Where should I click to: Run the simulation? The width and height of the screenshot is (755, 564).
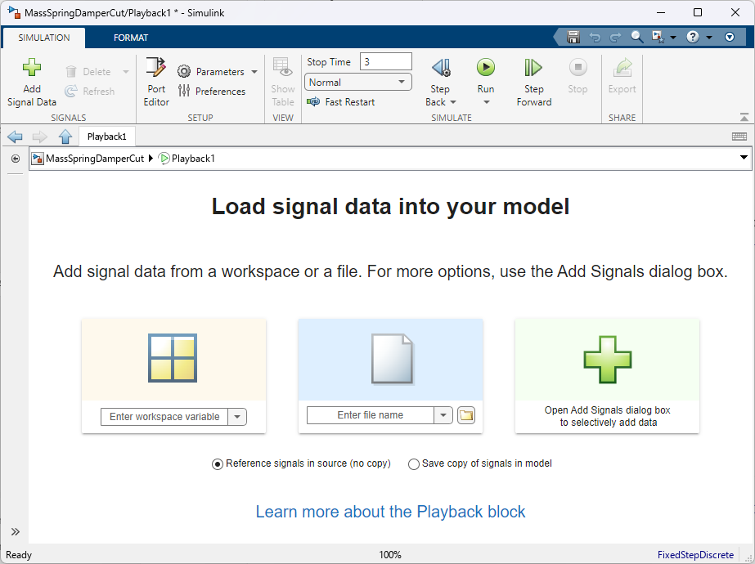[x=486, y=68]
